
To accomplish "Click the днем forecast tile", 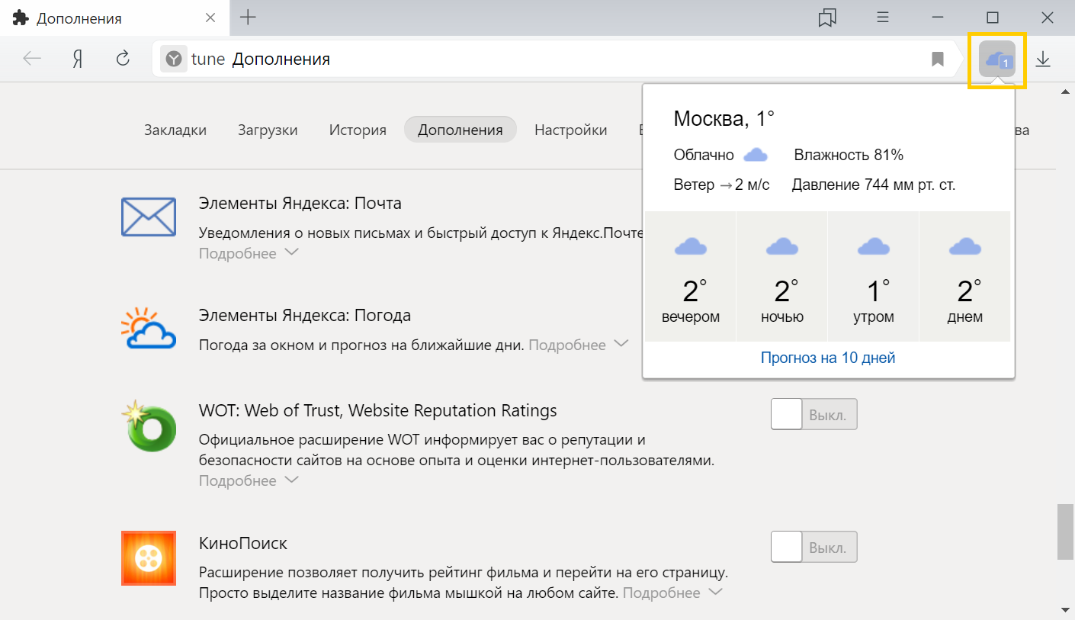I will [965, 277].
